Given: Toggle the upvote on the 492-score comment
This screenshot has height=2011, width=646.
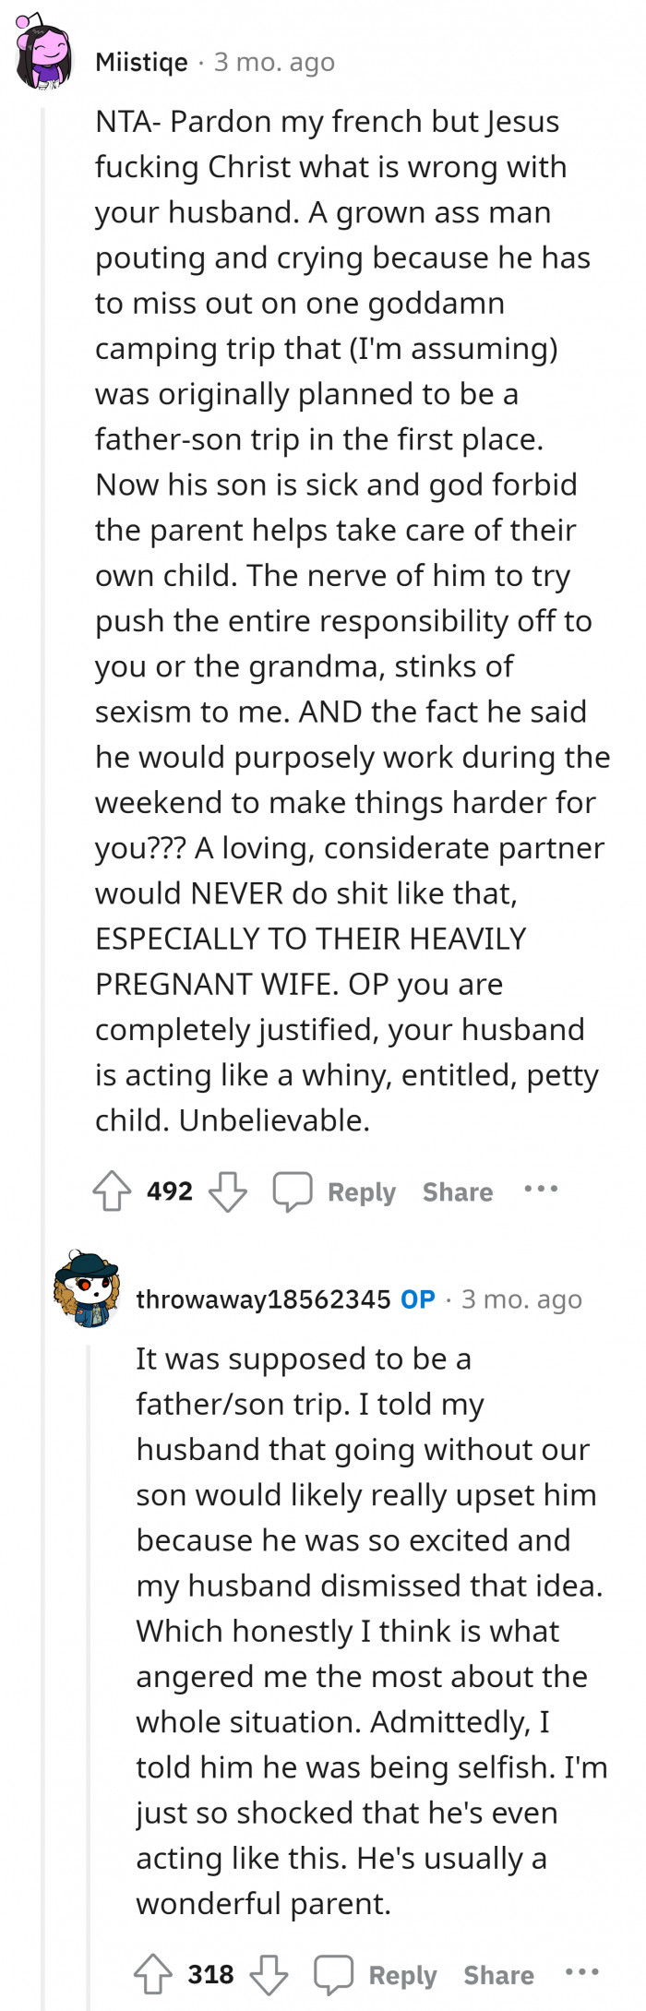Looking at the screenshot, I should (112, 1191).
